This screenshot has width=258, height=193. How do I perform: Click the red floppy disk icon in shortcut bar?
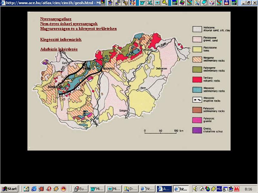[227, 3]
